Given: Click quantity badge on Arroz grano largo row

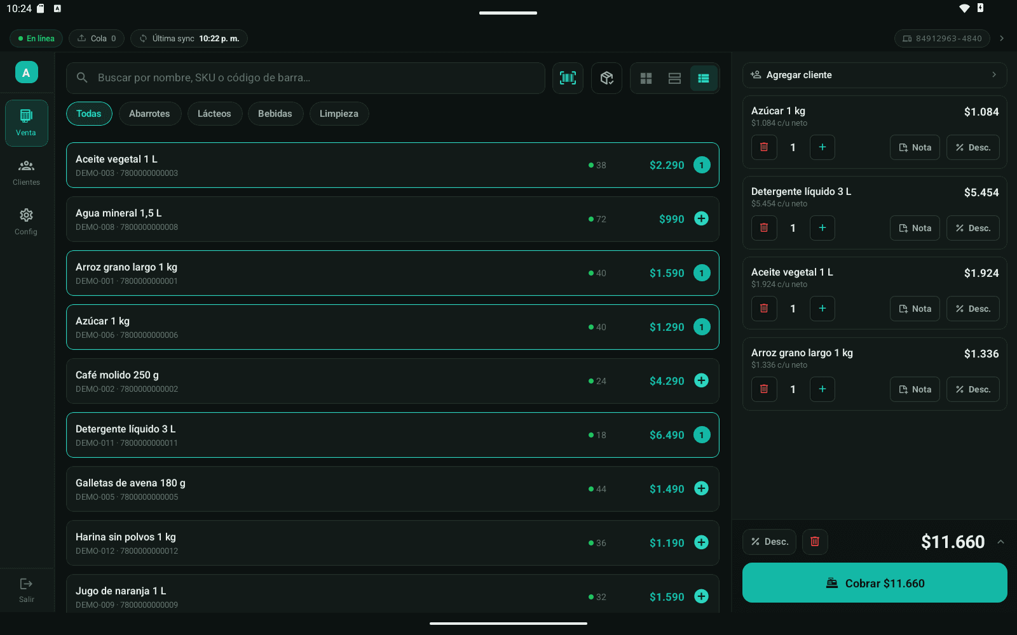Looking at the screenshot, I should (702, 273).
